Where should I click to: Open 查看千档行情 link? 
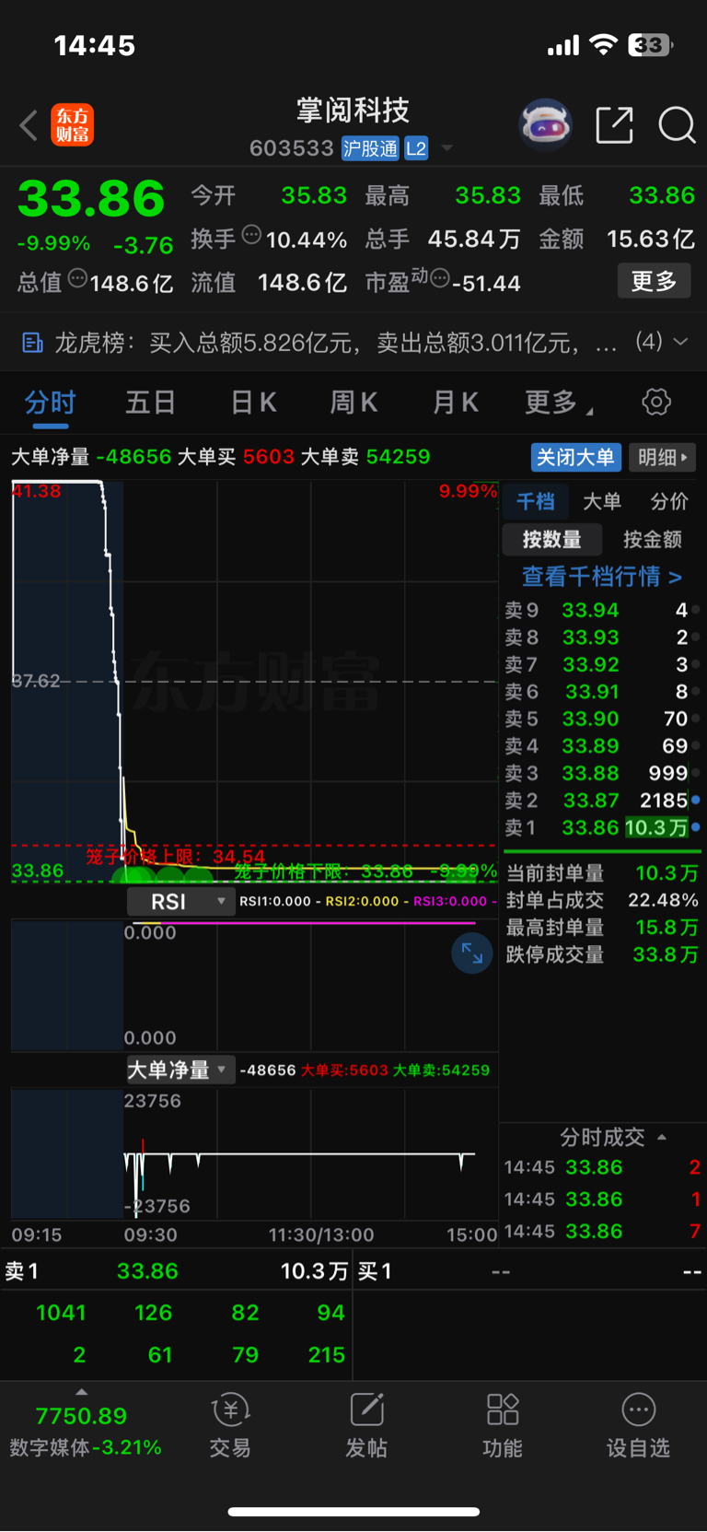tap(602, 577)
